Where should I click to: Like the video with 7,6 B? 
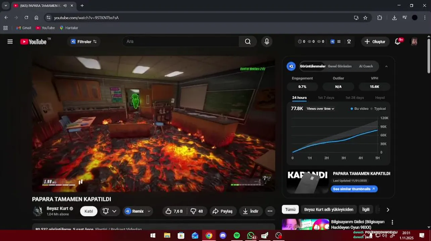pyautogui.click(x=174, y=211)
